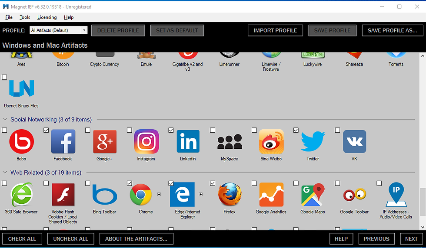Click the Google Toolbar icon
Viewport: 426px width, 248px height.
coord(355,194)
